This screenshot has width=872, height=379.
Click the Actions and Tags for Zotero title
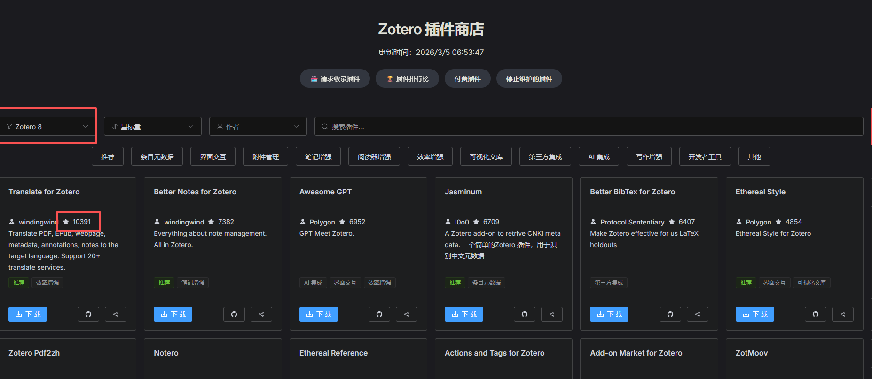point(495,353)
